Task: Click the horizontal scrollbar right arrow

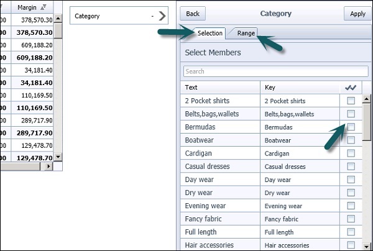Action: click(x=49, y=167)
